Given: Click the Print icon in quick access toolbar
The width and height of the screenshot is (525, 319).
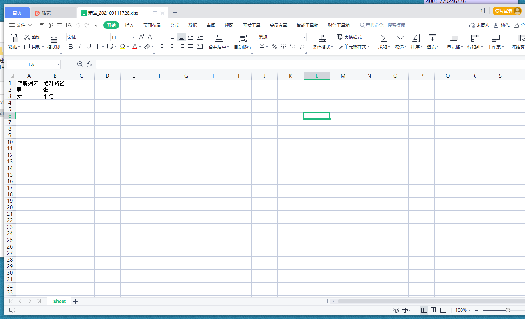Looking at the screenshot, I should coord(60,25).
